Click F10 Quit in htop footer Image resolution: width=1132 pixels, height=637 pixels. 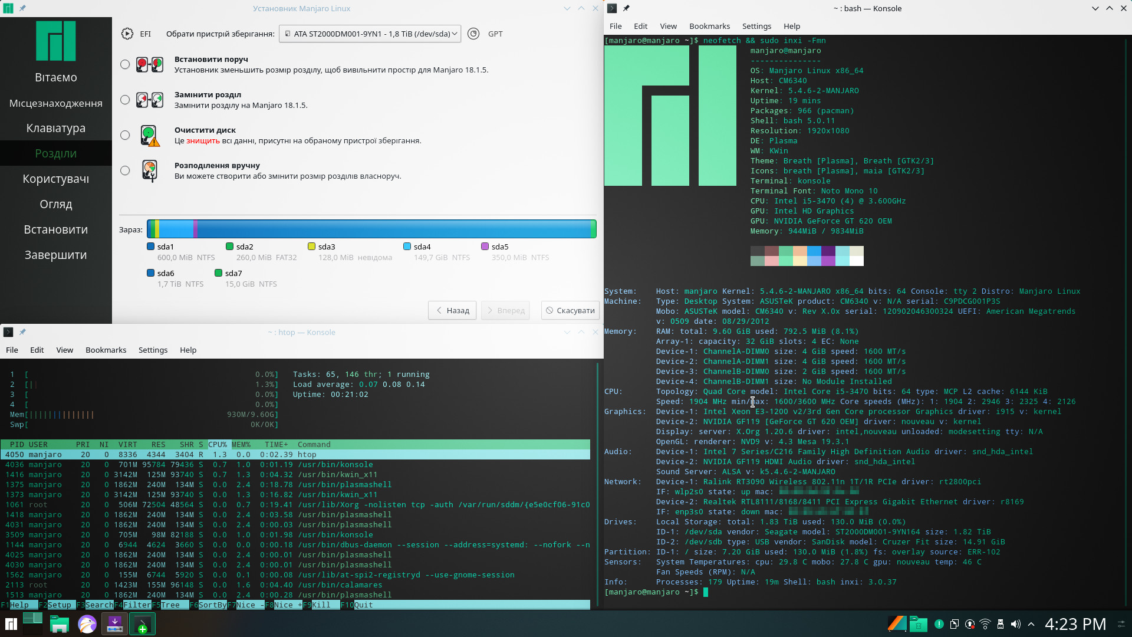357,605
